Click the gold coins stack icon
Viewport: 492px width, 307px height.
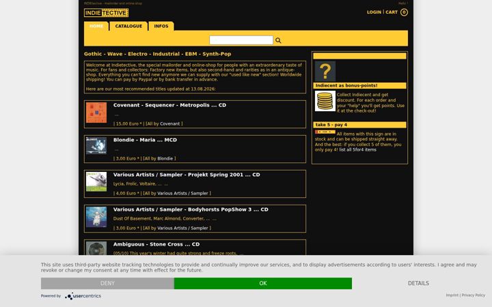[x=325, y=101]
